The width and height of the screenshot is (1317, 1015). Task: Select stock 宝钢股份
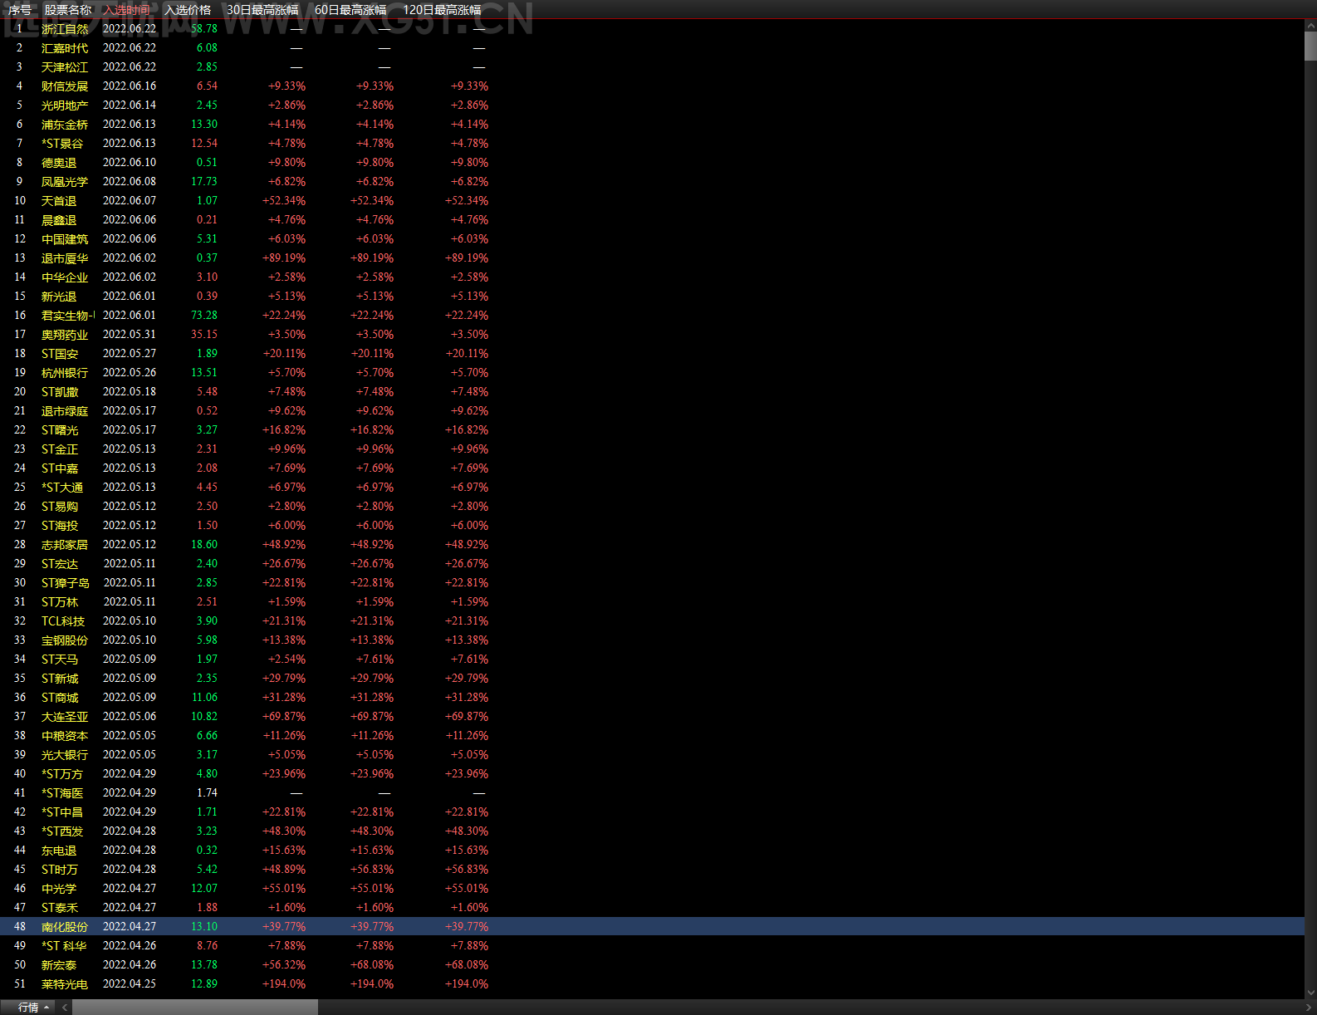65,640
